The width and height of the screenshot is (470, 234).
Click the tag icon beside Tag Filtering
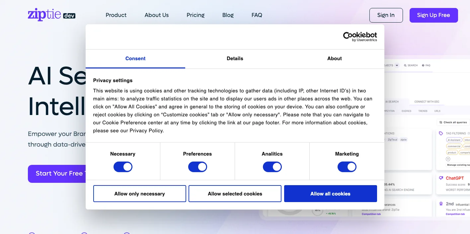click(441, 133)
